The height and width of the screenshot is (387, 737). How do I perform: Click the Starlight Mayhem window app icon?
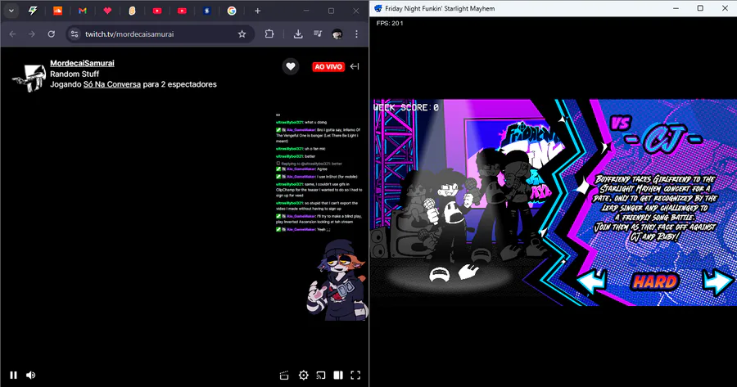point(378,8)
